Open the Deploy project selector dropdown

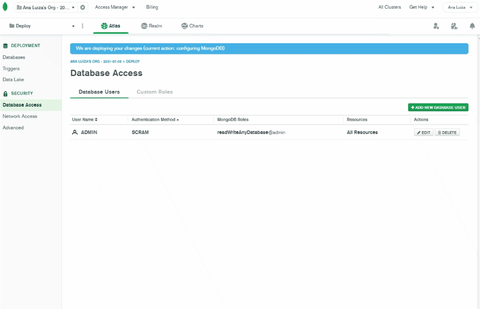point(42,26)
